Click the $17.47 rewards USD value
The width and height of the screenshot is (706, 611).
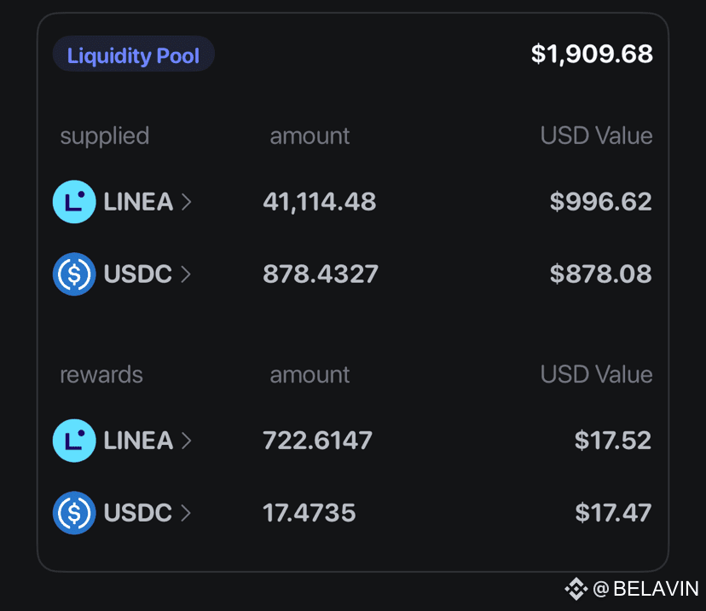point(613,512)
